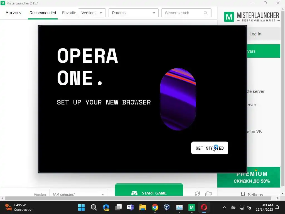Open the Params dropdown
Screen dimensions: 285x214
[x=134, y=13]
